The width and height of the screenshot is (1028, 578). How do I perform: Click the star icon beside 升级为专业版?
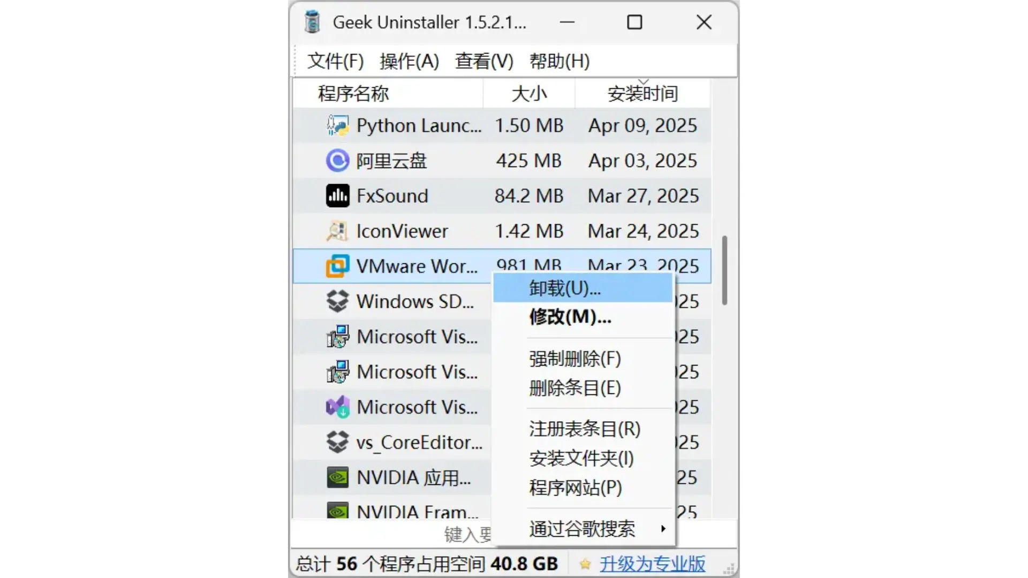coord(585,564)
